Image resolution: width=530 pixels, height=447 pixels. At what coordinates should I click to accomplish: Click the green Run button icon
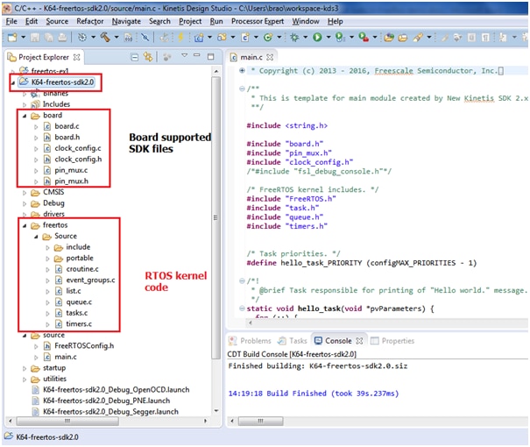click(x=316, y=38)
